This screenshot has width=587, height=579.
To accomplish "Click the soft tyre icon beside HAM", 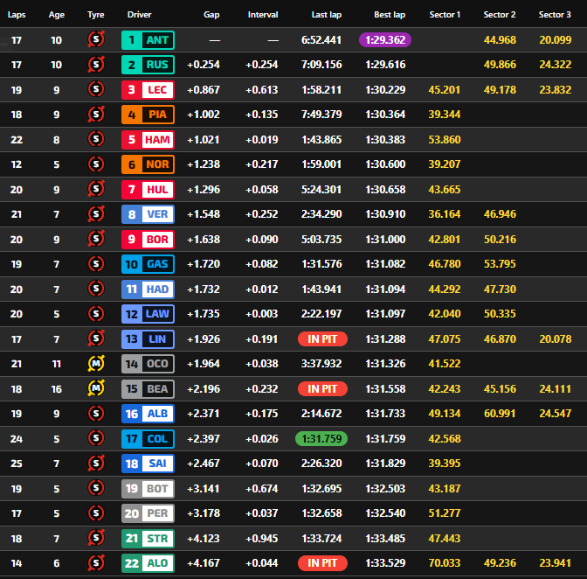I will 96,140.
